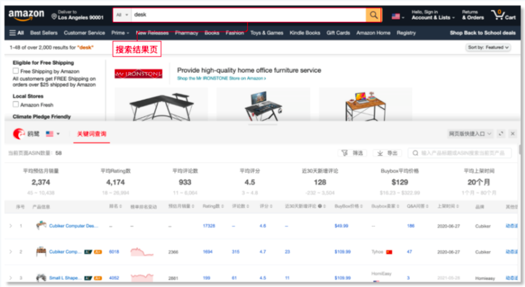Click 2020-06-27 date in row 1

pos(448,227)
